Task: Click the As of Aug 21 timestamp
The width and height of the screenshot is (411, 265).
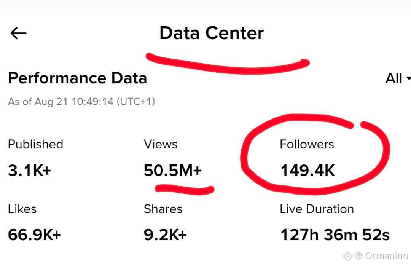Action: pos(81,102)
